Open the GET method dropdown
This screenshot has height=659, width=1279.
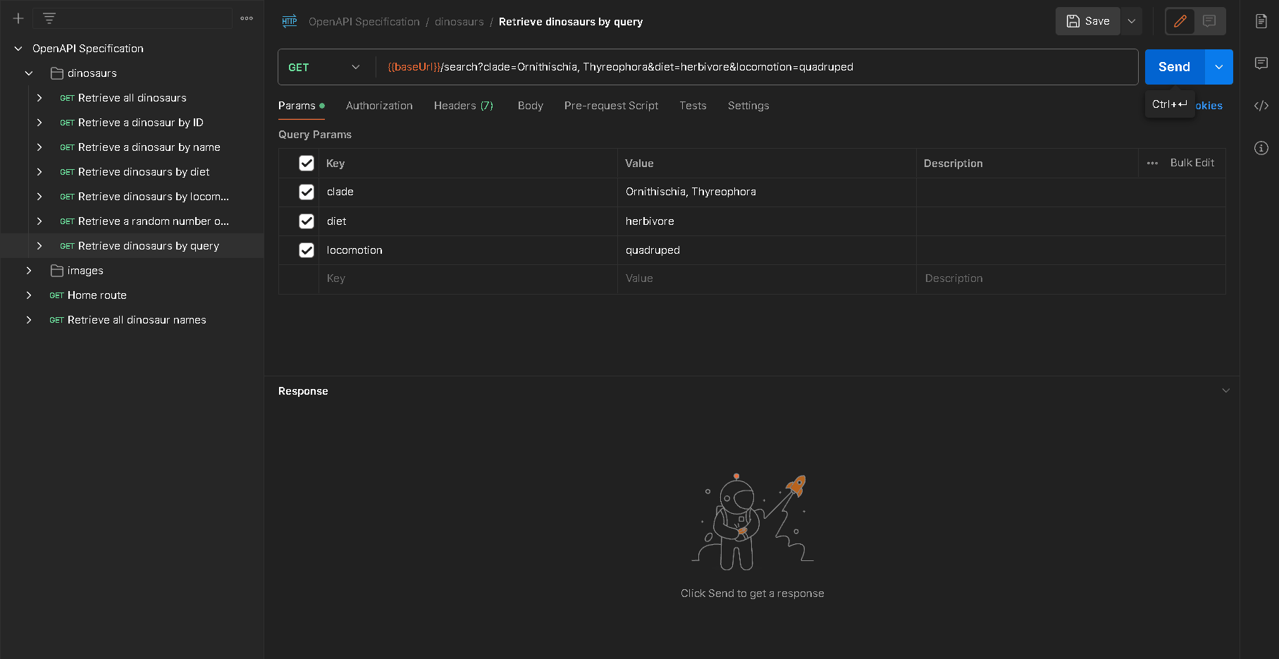coord(325,67)
